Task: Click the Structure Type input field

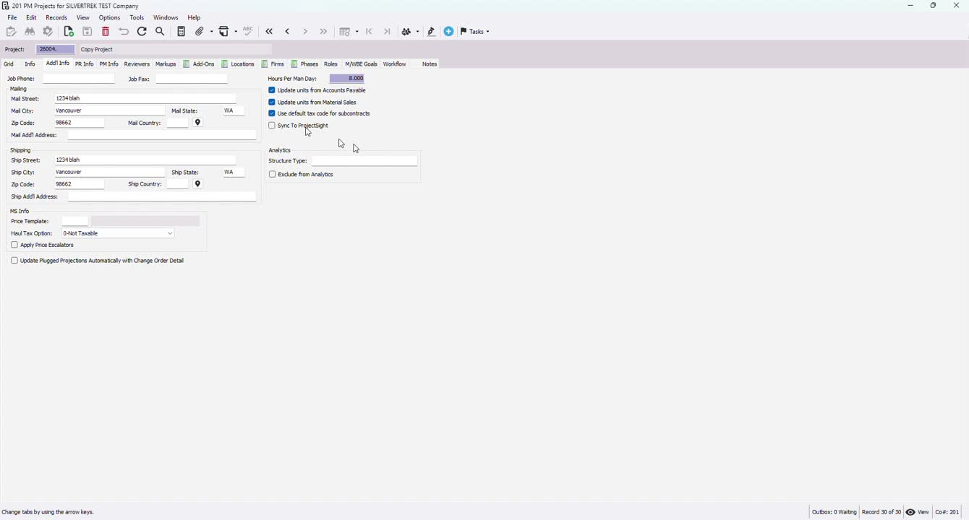Action: pos(364,161)
